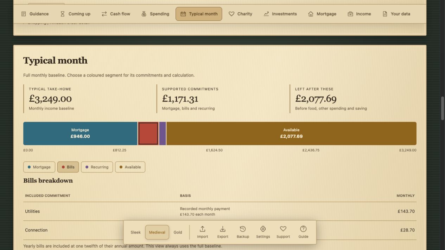
Task: Select the Available legend chip
Action: pos(130,167)
